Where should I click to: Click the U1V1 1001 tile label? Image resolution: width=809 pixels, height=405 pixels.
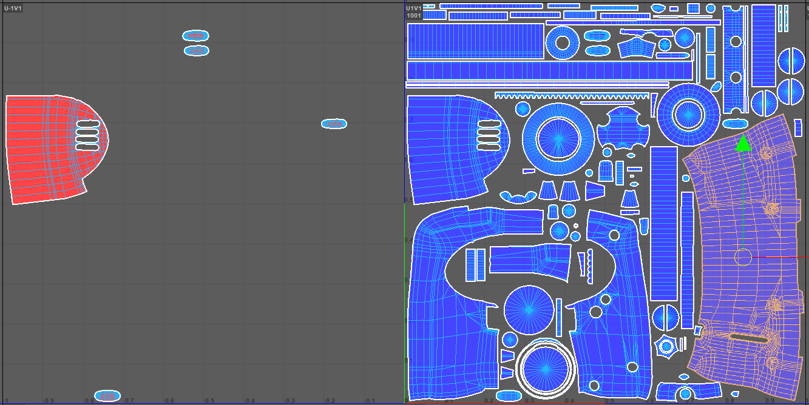click(414, 12)
